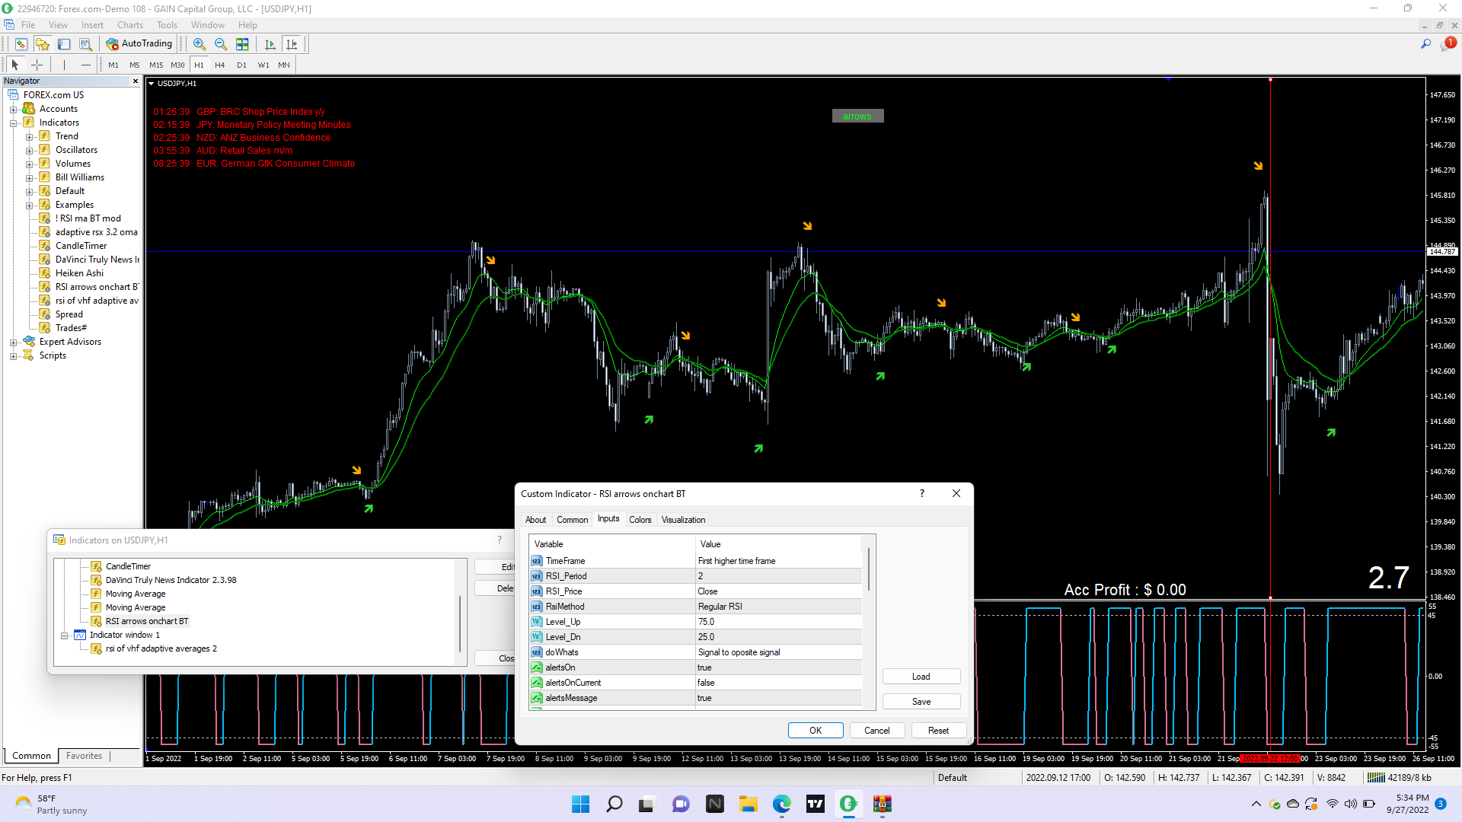The width and height of the screenshot is (1462, 822).
Task: Draw a horizontal line tool
Action: 86,65
